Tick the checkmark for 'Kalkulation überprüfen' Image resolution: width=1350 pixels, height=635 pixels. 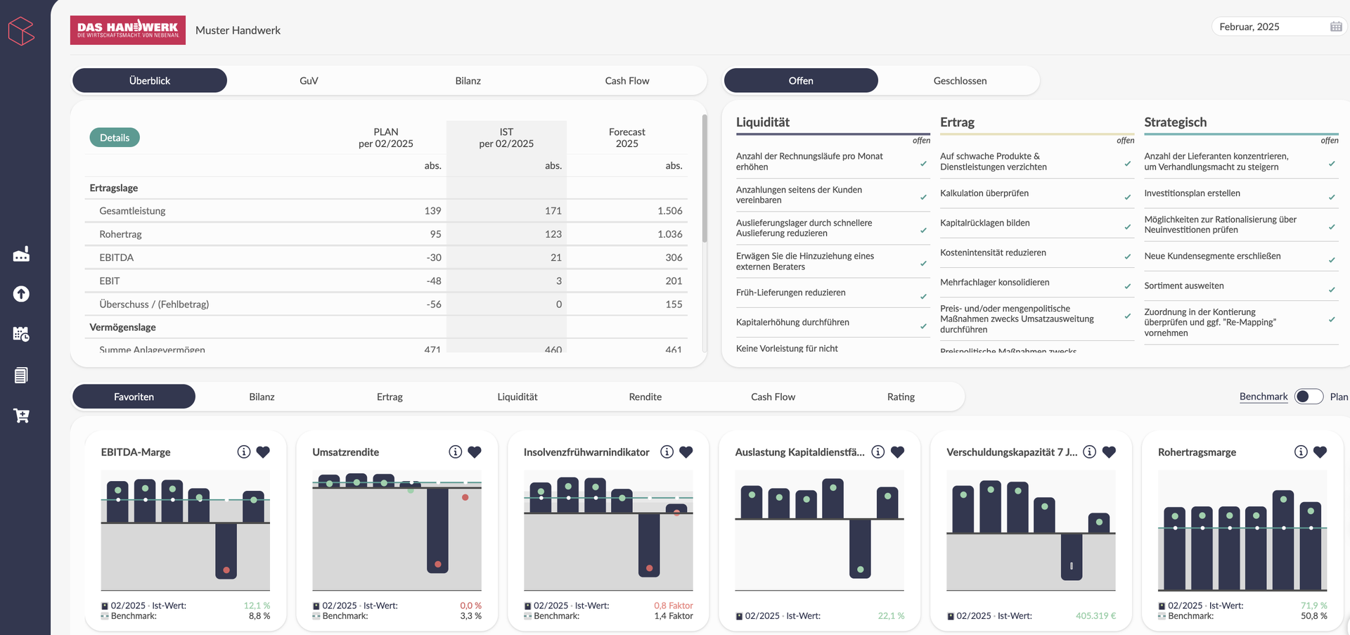click(x=1127, y=197)
